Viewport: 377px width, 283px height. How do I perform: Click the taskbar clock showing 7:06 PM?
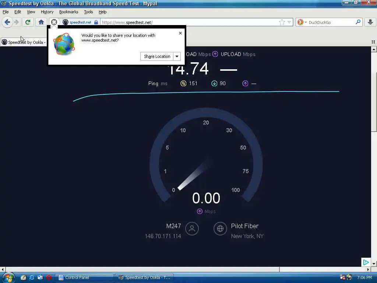click(x=364, y=277)
